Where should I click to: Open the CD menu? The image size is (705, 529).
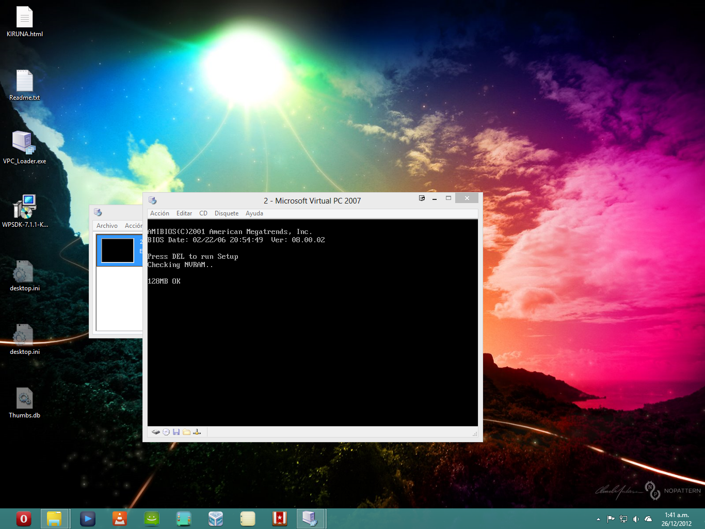203,213
